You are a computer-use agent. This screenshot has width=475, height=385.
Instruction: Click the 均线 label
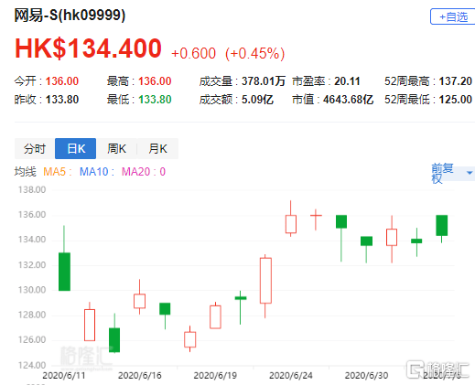point(26,172)
